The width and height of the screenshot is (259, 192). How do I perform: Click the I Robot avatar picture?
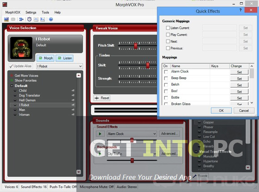21,48
